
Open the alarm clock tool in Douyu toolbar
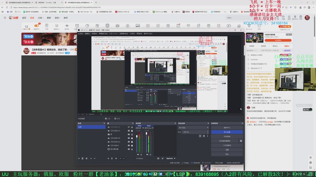tap(77, 26)
